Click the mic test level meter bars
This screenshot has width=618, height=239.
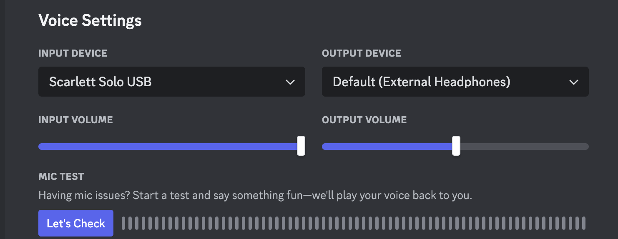click(x=353, y=223)
